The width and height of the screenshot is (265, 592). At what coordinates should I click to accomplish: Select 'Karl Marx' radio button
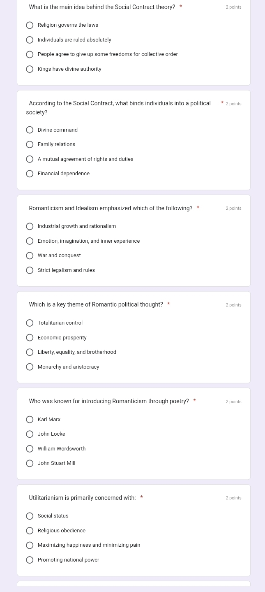click(x=30, y=420)
